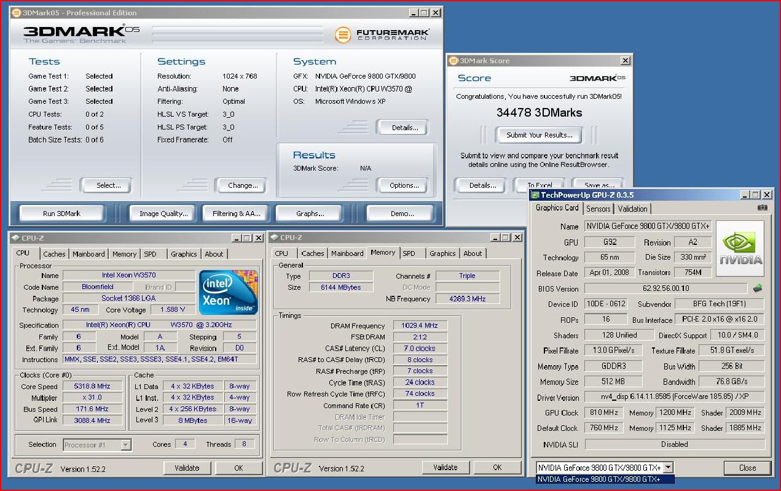The height and width of the screenshot is (491, 781).
Task: Click the GPU-Z title bar icon
Action: pos(535,195)
